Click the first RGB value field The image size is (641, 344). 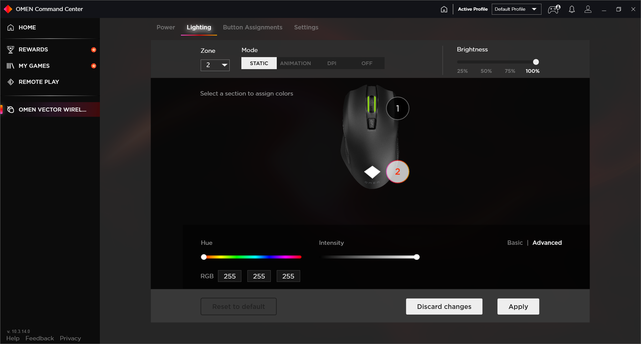(230, 276)
